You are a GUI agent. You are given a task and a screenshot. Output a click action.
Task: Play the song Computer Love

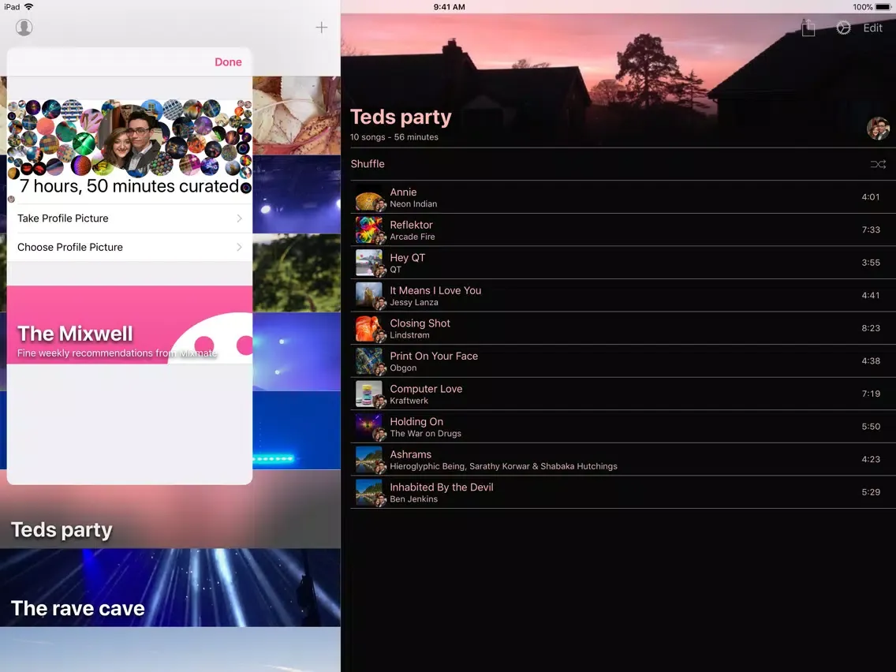click(x=623, y=394)
